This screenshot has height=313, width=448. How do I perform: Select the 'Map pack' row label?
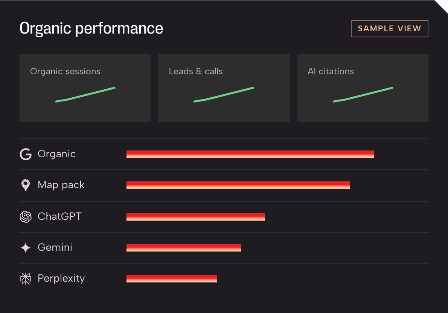61,185
